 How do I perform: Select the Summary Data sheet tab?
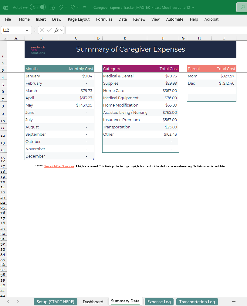(125, 301)
